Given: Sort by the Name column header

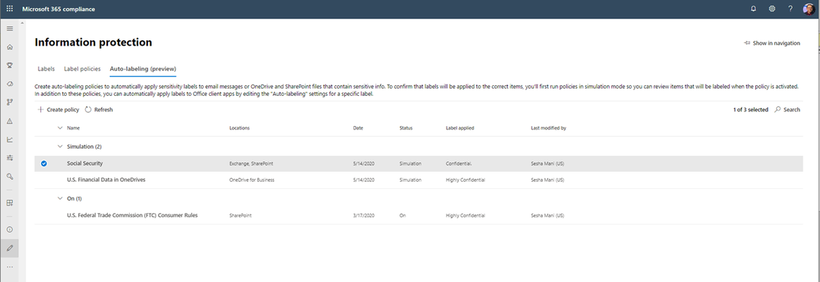Looking at the screenshot, I should tap(73, 128).
